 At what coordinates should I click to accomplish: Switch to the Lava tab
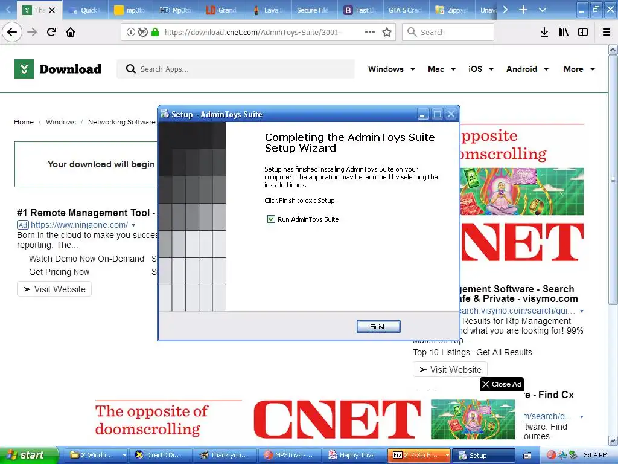click(267, 10)
